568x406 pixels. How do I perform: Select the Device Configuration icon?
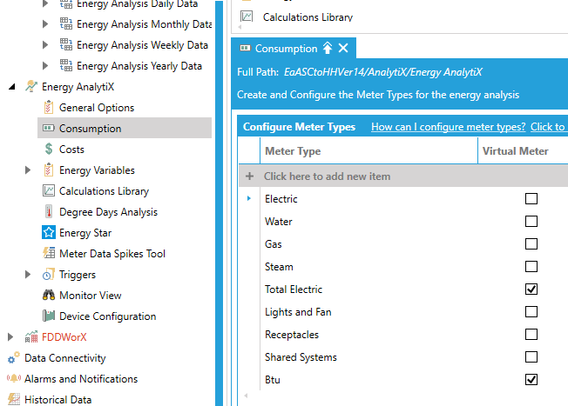(49, 316)
